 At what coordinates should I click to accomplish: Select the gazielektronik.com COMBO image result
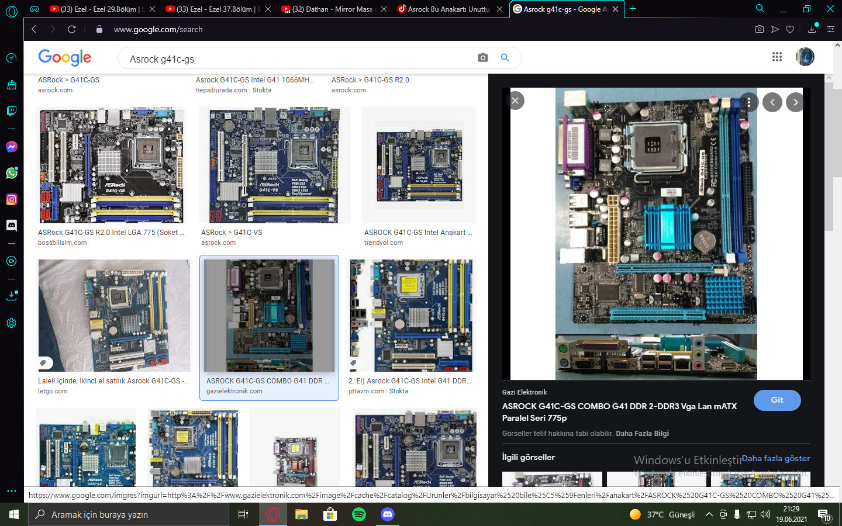coord(269,316)
